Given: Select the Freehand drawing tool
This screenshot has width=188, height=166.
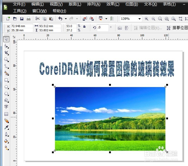Looking at the screenshot, I should tap(6, 66).
